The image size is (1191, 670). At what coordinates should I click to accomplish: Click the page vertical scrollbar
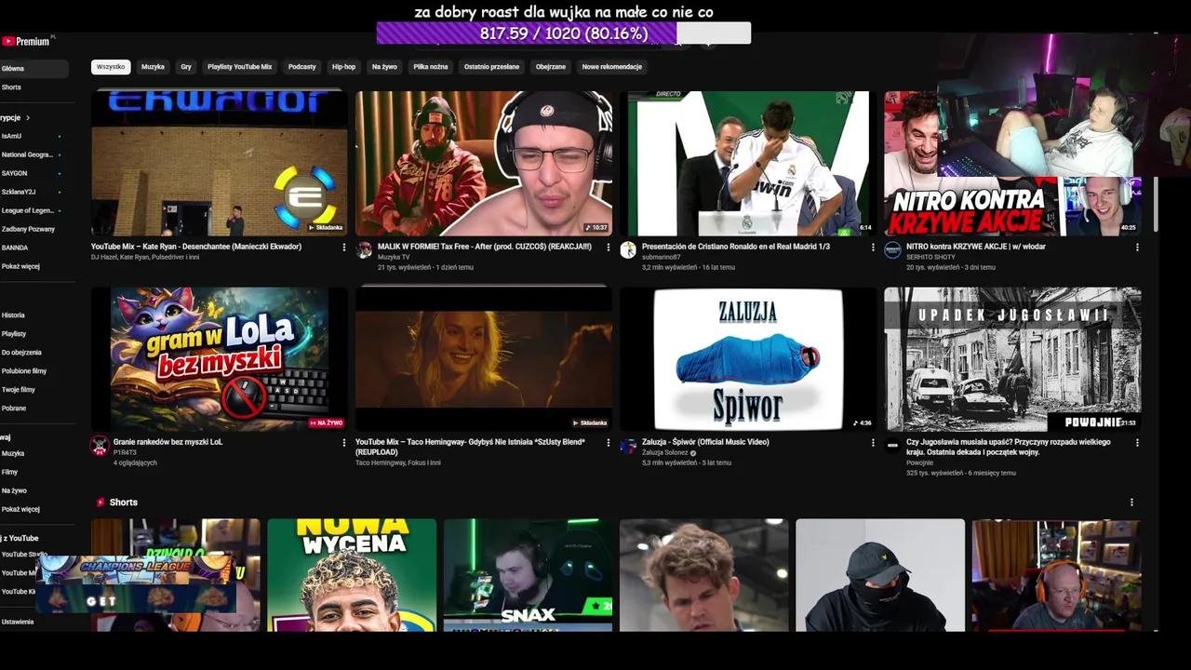1157,205
